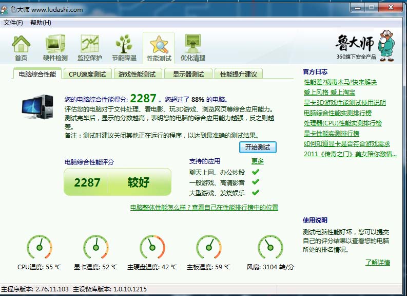The image size is (407, 296).
Task: Click the 显卡温度 gauge dial
Action: (96, 247)
